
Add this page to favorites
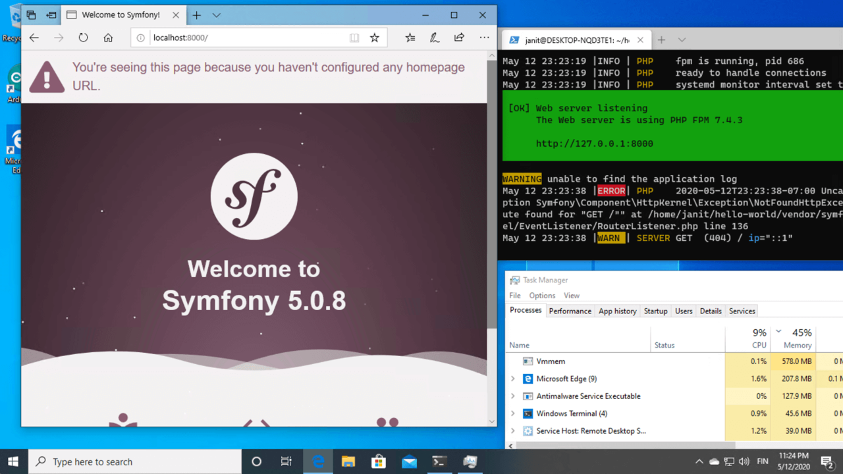coord(375,38)
